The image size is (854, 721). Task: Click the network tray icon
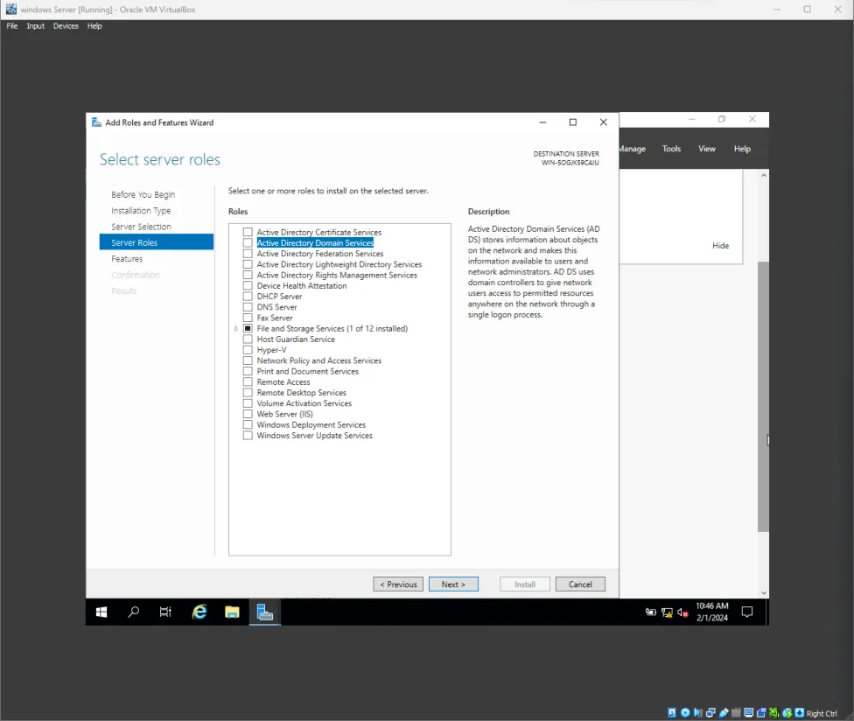click(x=667, y=612)
